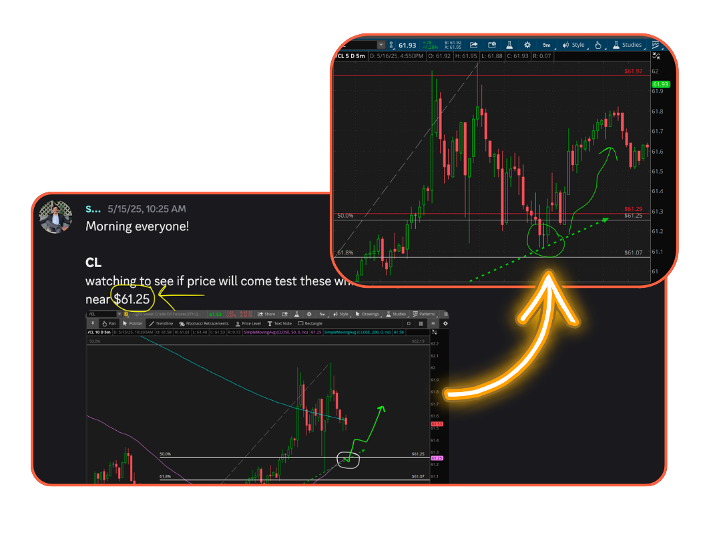Image resolution: width=721 pixels, height=541 pixels.
Task: Open the symbol dropdown arrow in the upper chart
Action: coord(381,45)
